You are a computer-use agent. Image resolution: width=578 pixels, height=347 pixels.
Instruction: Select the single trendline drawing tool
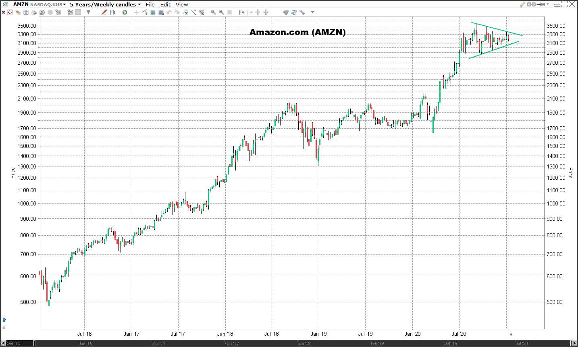tap(193, 12)
